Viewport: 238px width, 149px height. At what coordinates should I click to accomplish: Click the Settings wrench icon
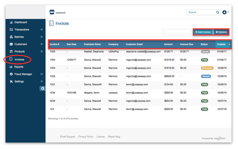coord(11,81)
